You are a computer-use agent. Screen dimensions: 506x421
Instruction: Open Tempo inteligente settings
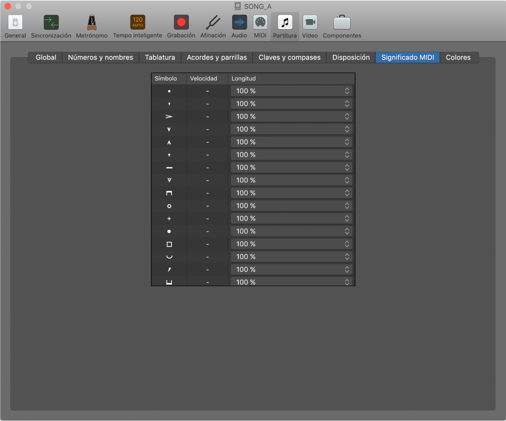(137, 23)
